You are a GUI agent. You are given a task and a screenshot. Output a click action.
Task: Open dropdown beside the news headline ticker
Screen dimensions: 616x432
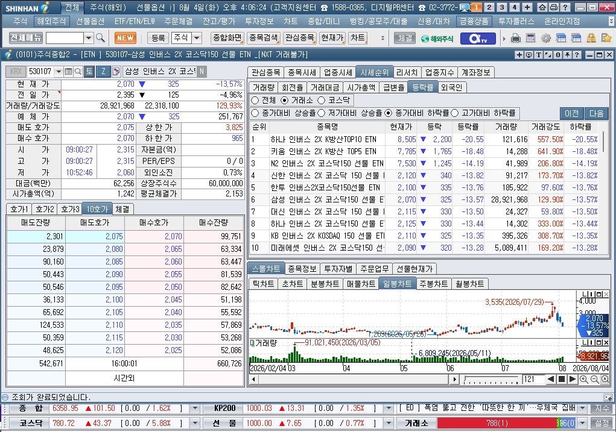583,408
